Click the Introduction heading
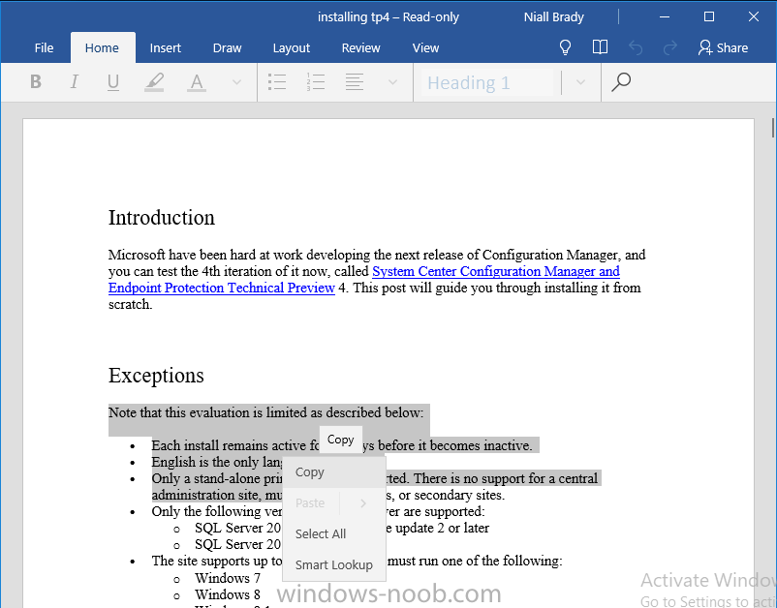 tap(162, 218)
